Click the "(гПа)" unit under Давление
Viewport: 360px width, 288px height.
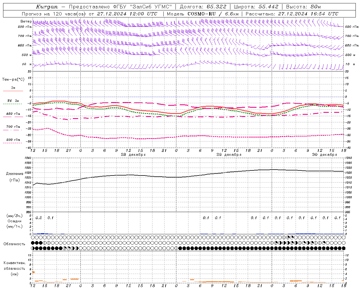point(15,180)
